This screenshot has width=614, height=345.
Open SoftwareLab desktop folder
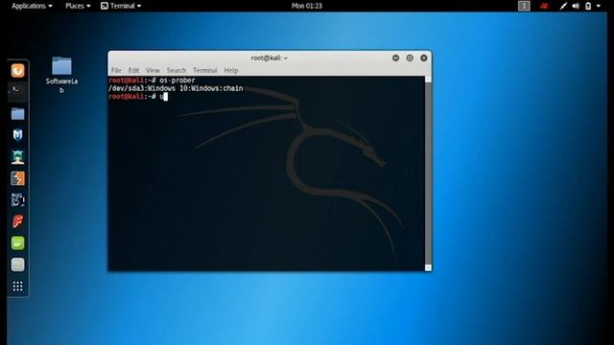point(61,75)
